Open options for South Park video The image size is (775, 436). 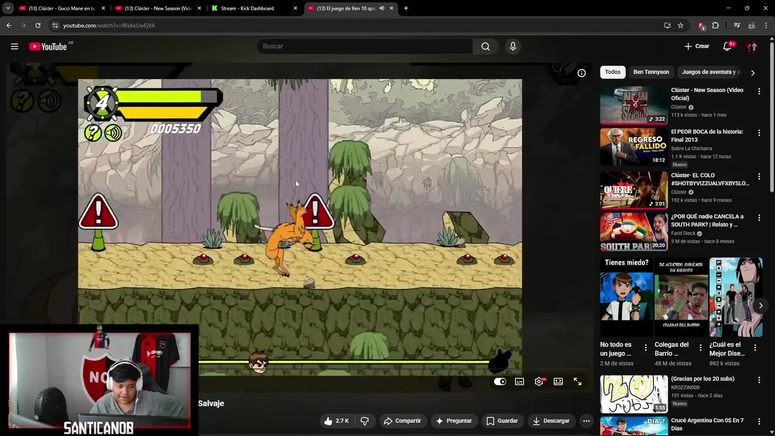pyautogui.click(x=759, y=217)
